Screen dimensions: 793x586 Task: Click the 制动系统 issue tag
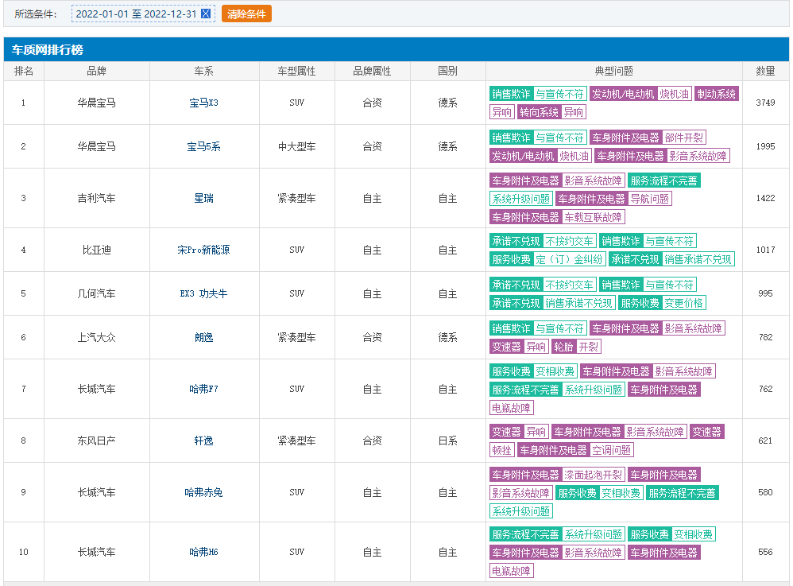(716, 94)
